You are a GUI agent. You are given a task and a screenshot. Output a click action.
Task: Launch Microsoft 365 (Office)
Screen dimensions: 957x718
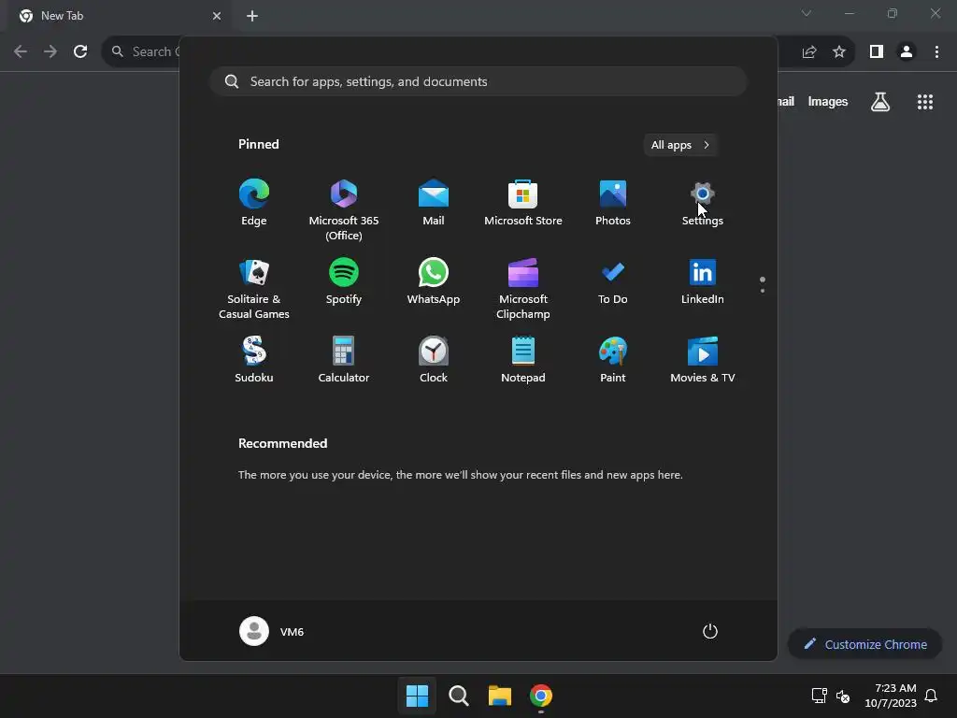click(x=344, y=209)
